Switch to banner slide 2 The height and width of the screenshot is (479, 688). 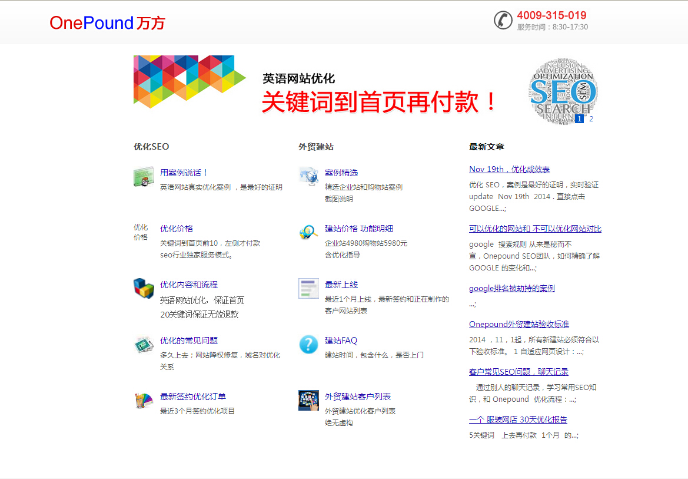591,118
